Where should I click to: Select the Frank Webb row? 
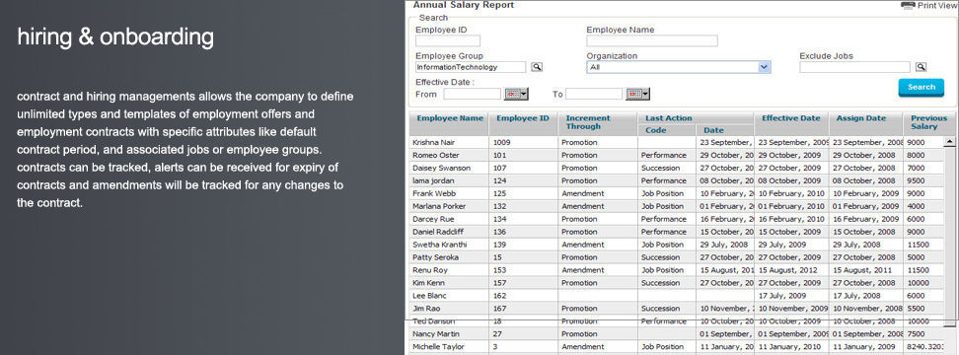(677, 193)
